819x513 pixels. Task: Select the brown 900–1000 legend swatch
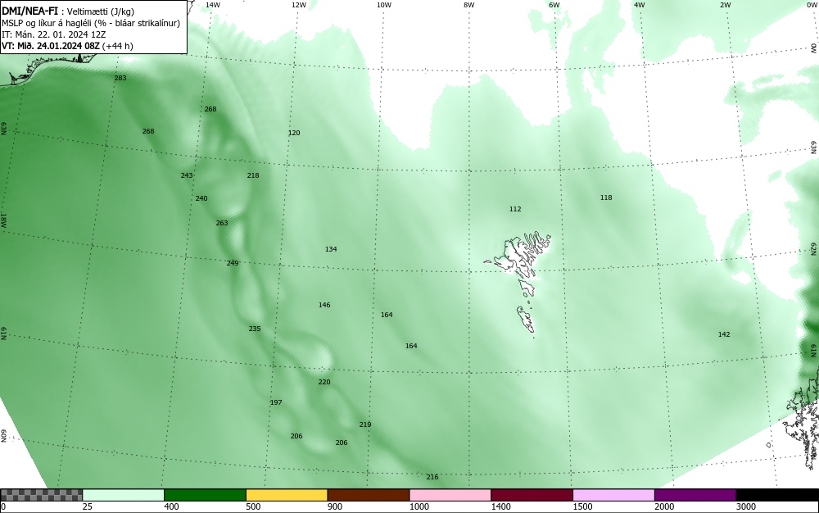click(x=369, y=495)
